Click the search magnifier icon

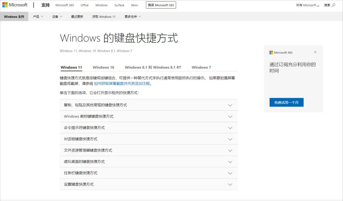tap(333, 5)
